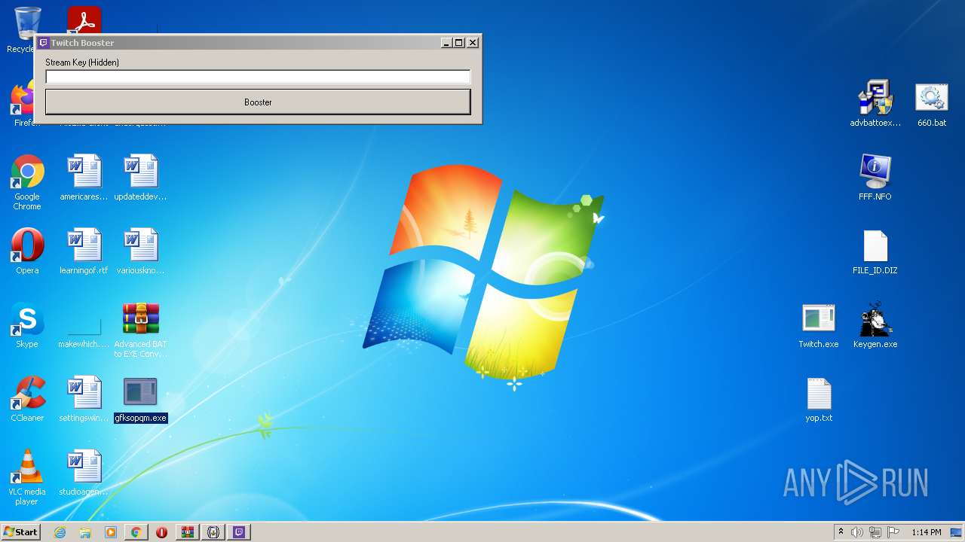Select the americares document icon
Image resolution: width=965 pixels, height=542 pixels.
[x=84, y=178]
